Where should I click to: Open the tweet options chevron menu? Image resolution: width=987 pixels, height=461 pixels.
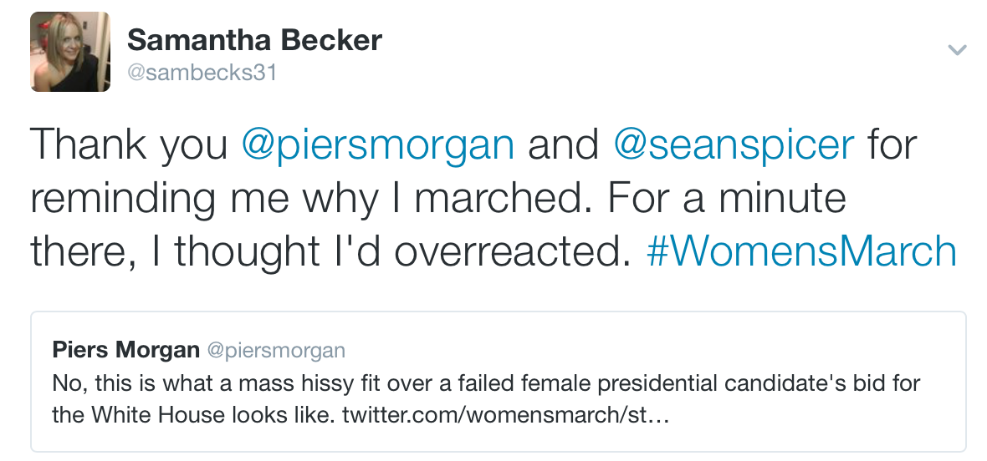tap(957, 50)
